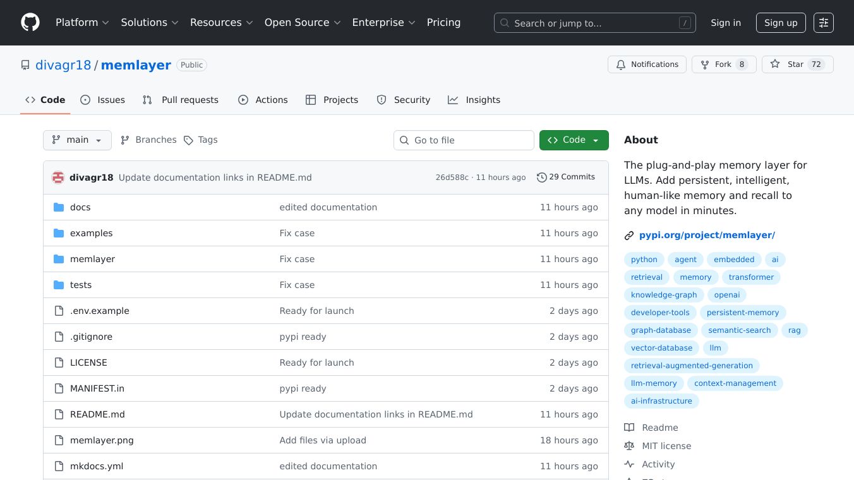Open the pypi.org/project/memlayer link
This screenshot has width=854, height=480.
pos(707,235)
